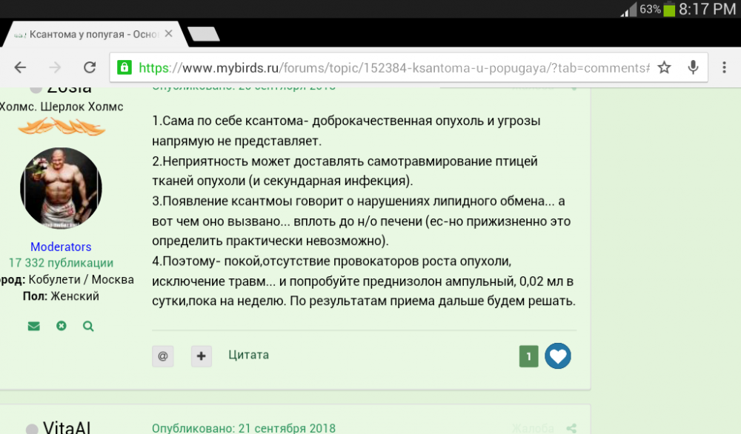
Task: Click the green reaction count 1
Action: pyautogui.click(x=529, y=356)
